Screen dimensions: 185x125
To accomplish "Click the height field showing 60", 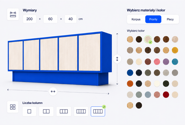I will click(50, 19).
